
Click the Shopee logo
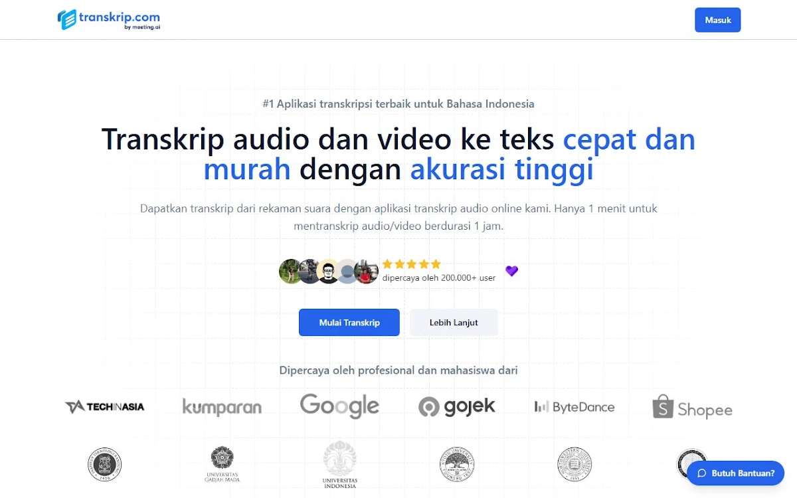coord(692,408)
